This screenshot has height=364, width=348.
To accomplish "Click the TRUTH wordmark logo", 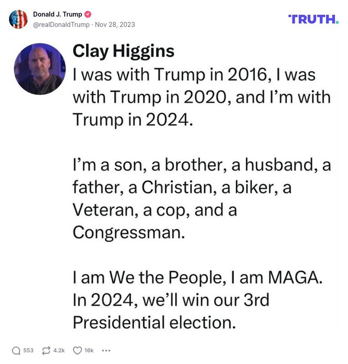I will pos(314,18).
